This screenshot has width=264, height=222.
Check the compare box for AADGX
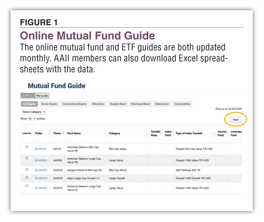pyautogui.click(x=27, y=169)
